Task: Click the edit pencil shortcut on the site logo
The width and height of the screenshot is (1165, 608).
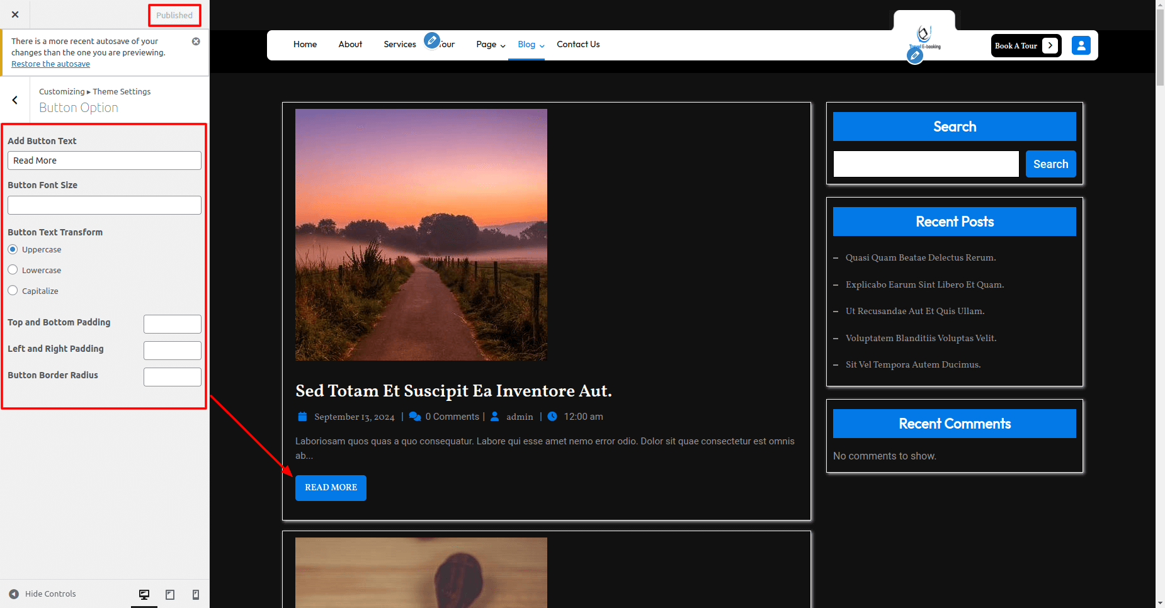Action: click(x=915, y=56)
